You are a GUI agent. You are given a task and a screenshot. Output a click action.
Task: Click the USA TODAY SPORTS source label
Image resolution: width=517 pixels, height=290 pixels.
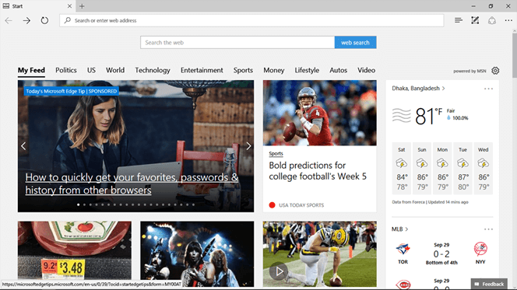coord(301,205)
